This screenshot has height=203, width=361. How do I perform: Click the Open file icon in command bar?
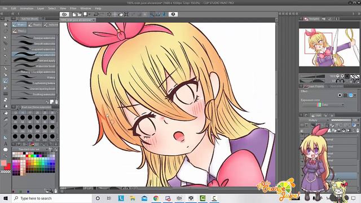point(80,14)
